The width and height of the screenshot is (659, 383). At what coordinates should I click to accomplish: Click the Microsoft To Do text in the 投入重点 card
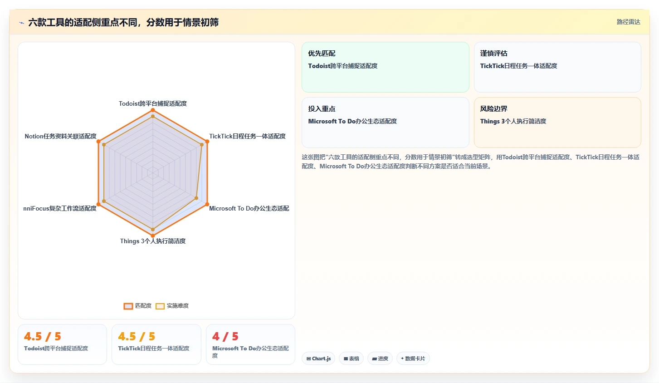(352, 121)
